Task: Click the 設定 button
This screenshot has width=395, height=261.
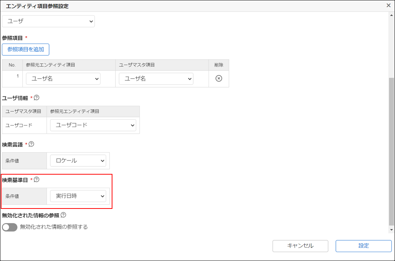Action: coord(363,246)
